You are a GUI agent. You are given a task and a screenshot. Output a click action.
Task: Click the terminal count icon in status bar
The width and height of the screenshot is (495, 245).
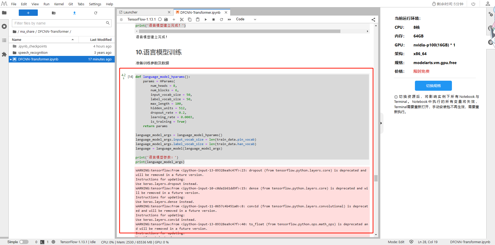tap(42, 242)
